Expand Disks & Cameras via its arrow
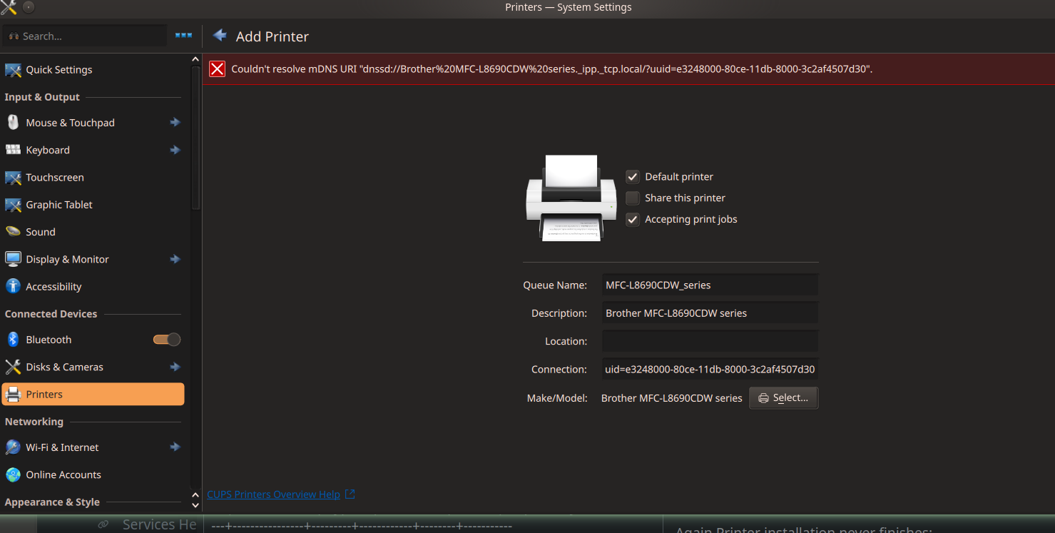The height and width of the screenshot is (533, 1055). [175, 367]
